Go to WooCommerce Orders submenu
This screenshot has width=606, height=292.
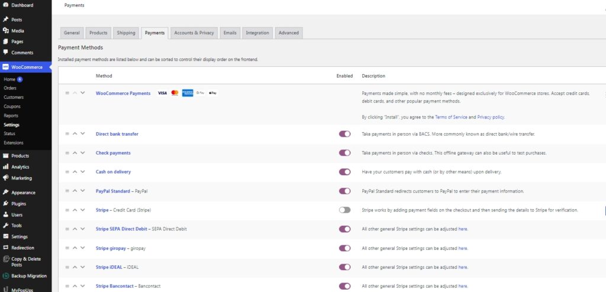[10, 88]
